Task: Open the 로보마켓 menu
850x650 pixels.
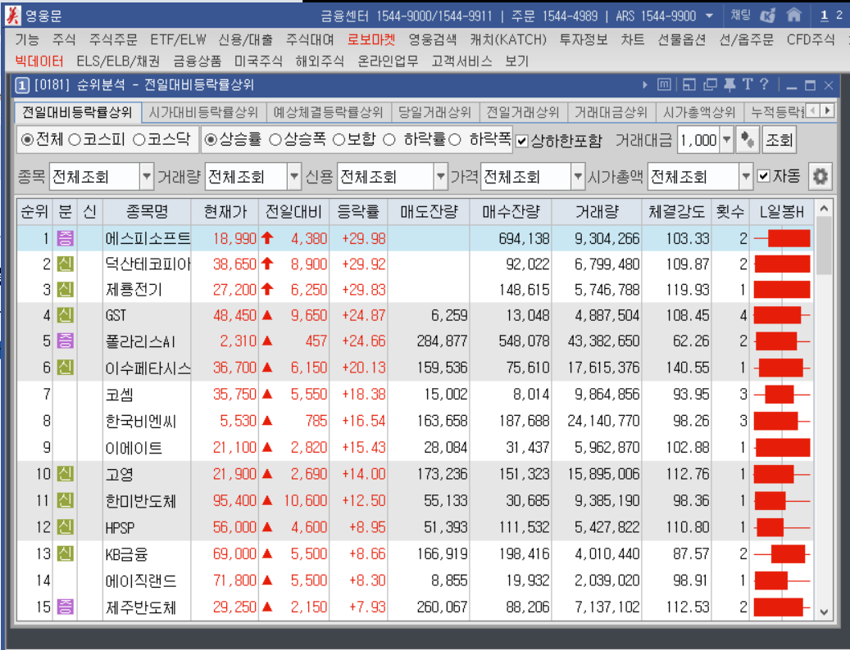Action: click(371, 39)
